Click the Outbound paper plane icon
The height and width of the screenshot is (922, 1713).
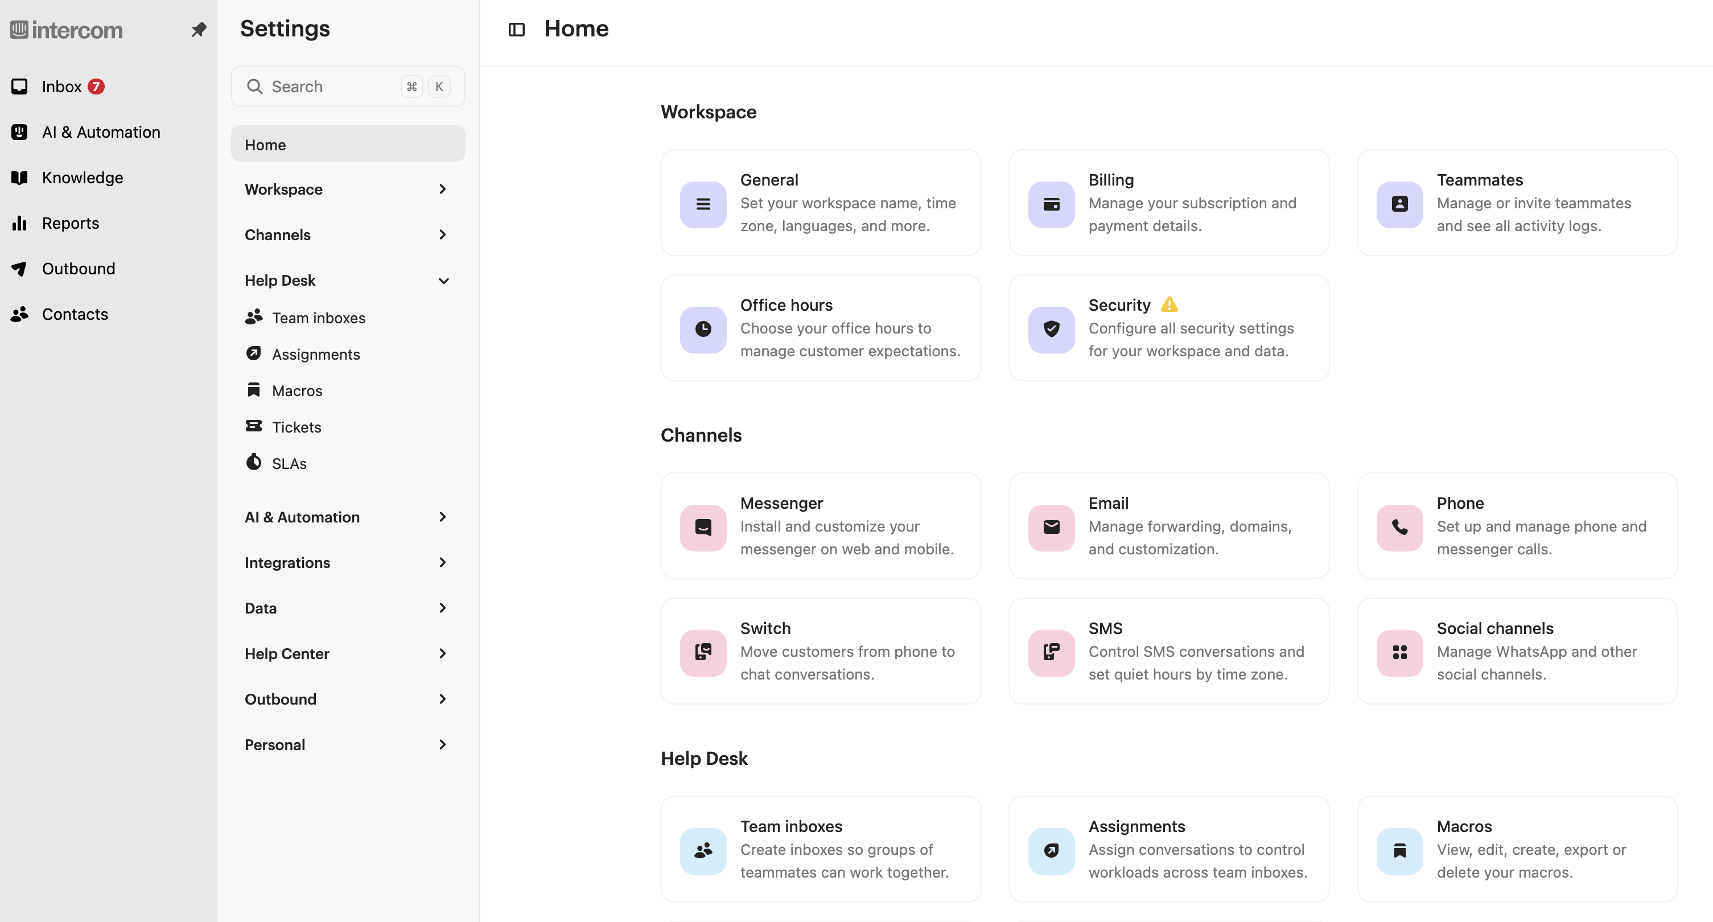coord(19,269)
